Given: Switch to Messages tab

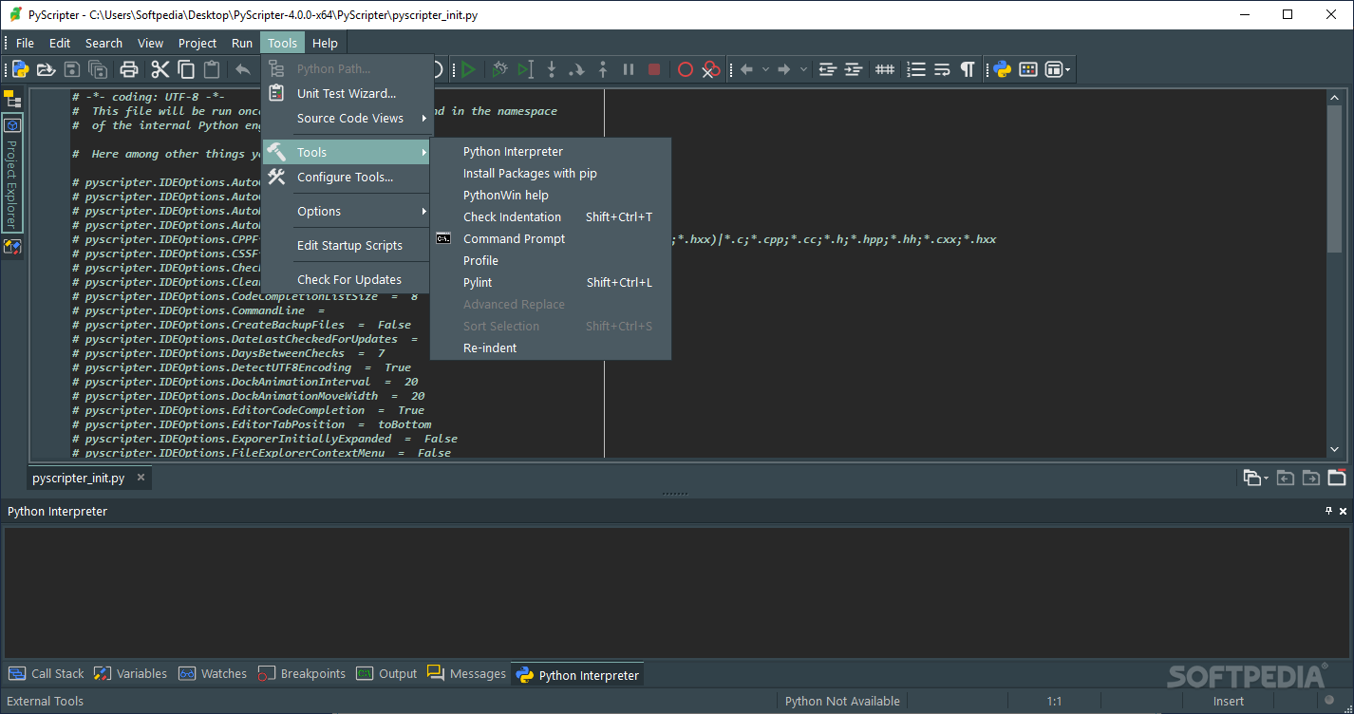Looking at the screenshot, I should [466, 673].
